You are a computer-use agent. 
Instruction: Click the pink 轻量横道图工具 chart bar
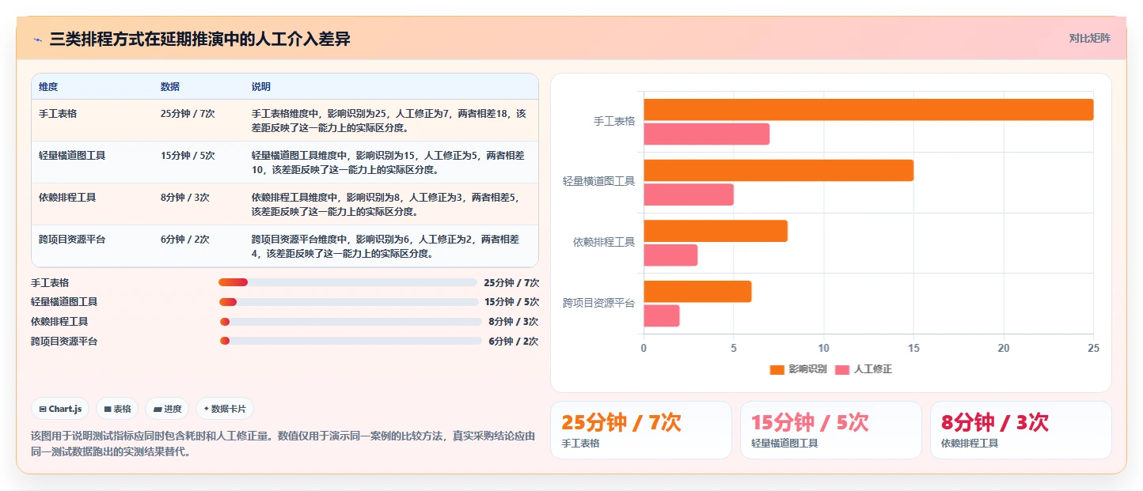[x=689, y=195]
